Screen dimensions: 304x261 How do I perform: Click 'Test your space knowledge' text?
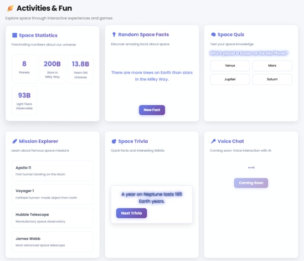click(x=232, y=44)
